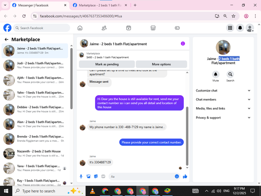
Task: Open the Marketplace storefront icon
Action: [153, 28]
